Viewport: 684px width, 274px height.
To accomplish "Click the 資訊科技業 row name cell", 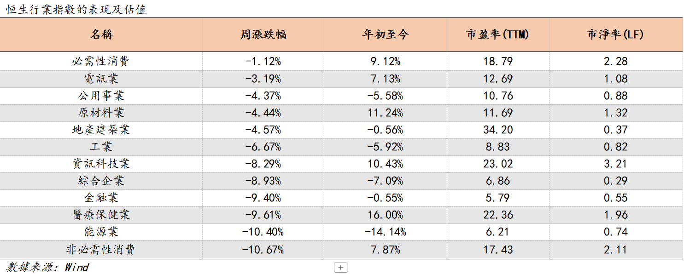I will point(101,164).
